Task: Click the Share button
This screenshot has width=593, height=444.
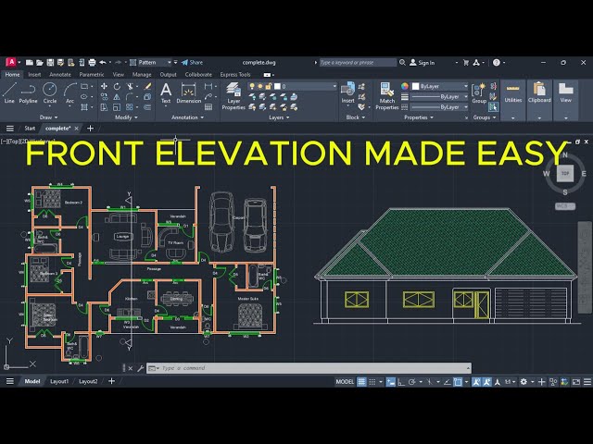Action: [192, 62]
